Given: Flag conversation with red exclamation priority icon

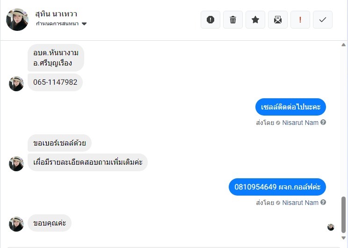Looking at the screenshot, I should (300, 20).
